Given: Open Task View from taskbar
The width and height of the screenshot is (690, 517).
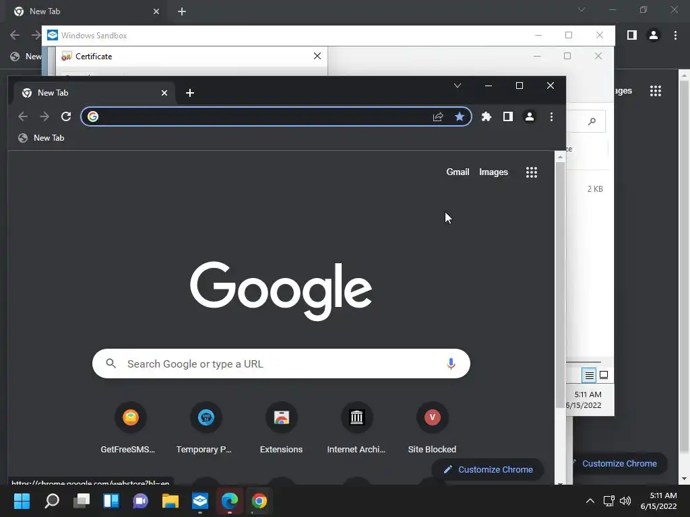Looking at the screenshot, I should coord(82,501).
